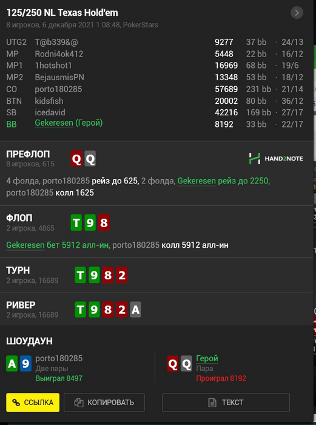Screen dimensions: 316x425
Task: Open the Hand2Note logo link
Action: [x=276, y=158]
